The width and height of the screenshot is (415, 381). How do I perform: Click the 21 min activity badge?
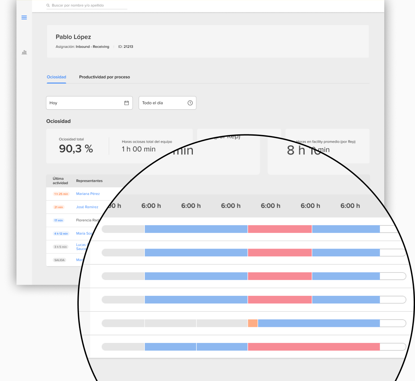pos(59,207)
